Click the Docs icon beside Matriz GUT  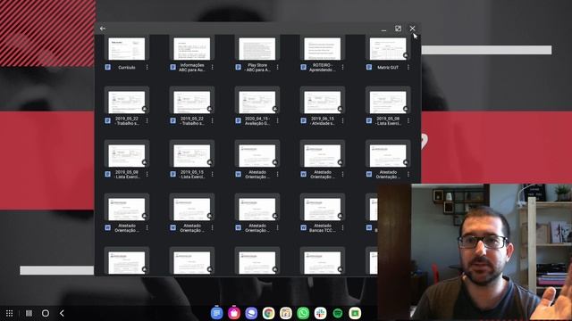click(x=369, y=68)
